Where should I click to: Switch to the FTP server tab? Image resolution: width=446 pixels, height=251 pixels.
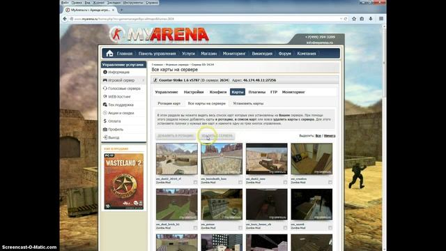tap(274, 92)
